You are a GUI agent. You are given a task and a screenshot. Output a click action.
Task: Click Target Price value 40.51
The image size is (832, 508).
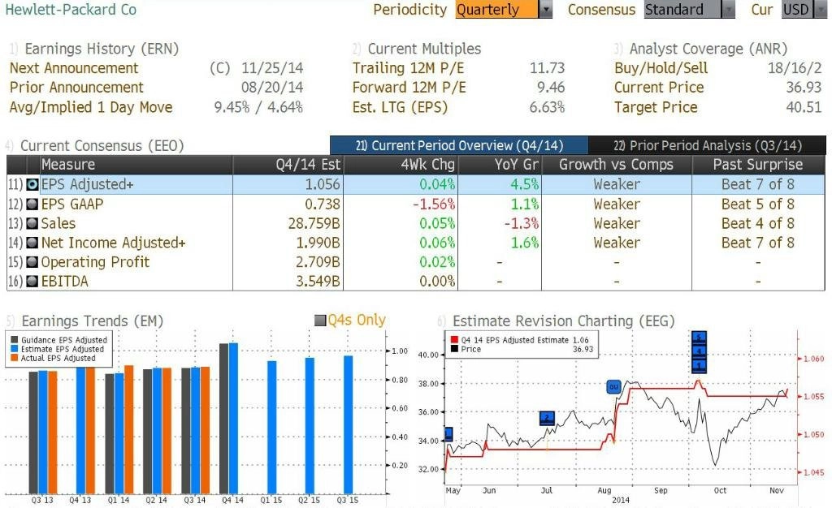click(804, 107)
